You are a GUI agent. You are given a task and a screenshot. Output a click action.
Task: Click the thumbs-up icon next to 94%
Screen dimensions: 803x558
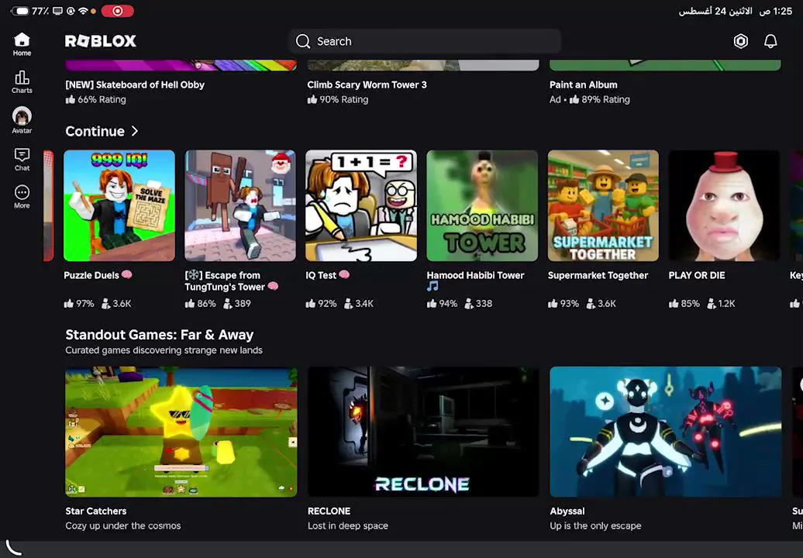pyautogui.click(x=432, y=304)
